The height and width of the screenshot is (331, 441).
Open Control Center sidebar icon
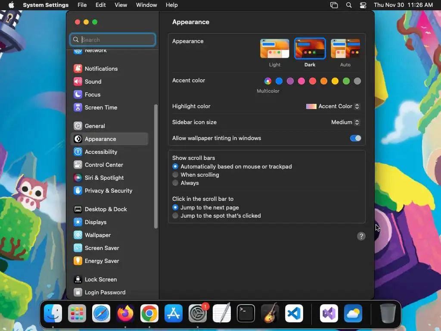(78, 165)
